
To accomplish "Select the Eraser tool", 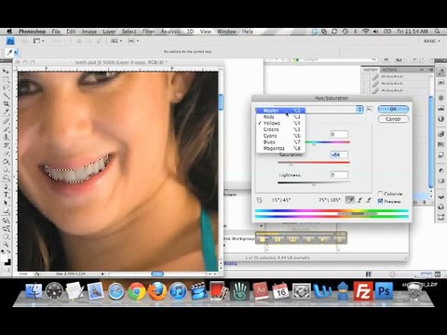I will 6,153.
